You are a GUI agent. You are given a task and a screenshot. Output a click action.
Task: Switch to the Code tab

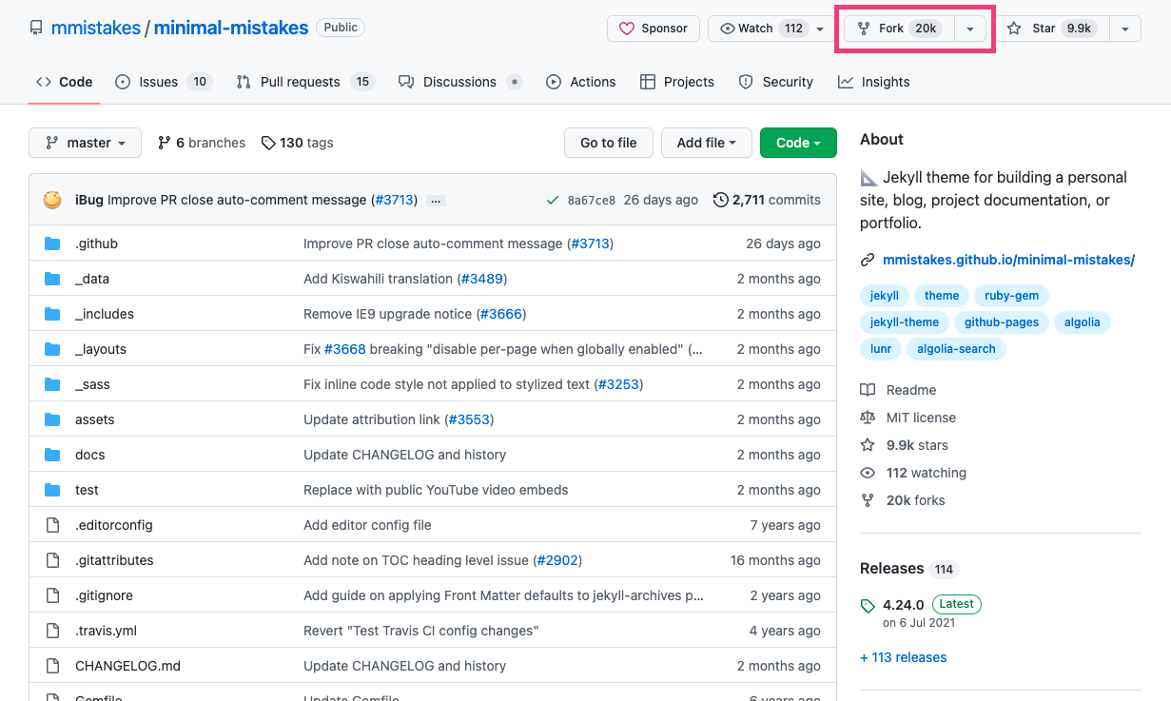(x=64, y=82)
